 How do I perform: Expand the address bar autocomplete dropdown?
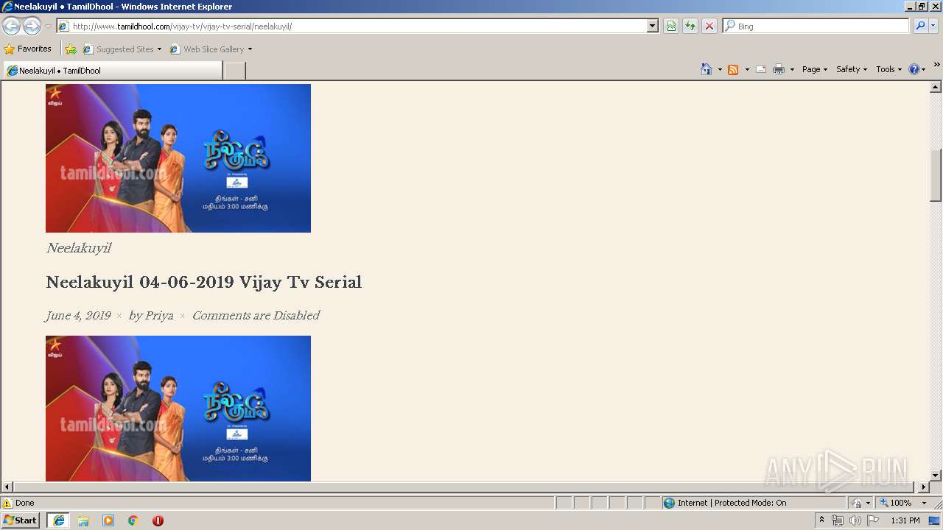pyautogui.click(x=652, y=26)
